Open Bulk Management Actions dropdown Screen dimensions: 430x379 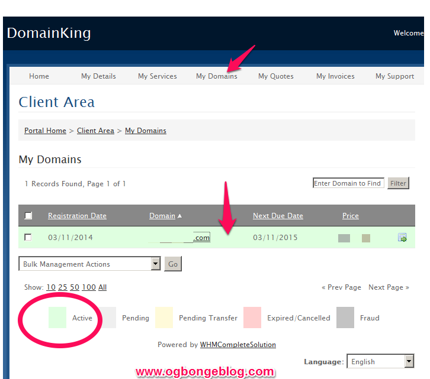coord(89,264)
